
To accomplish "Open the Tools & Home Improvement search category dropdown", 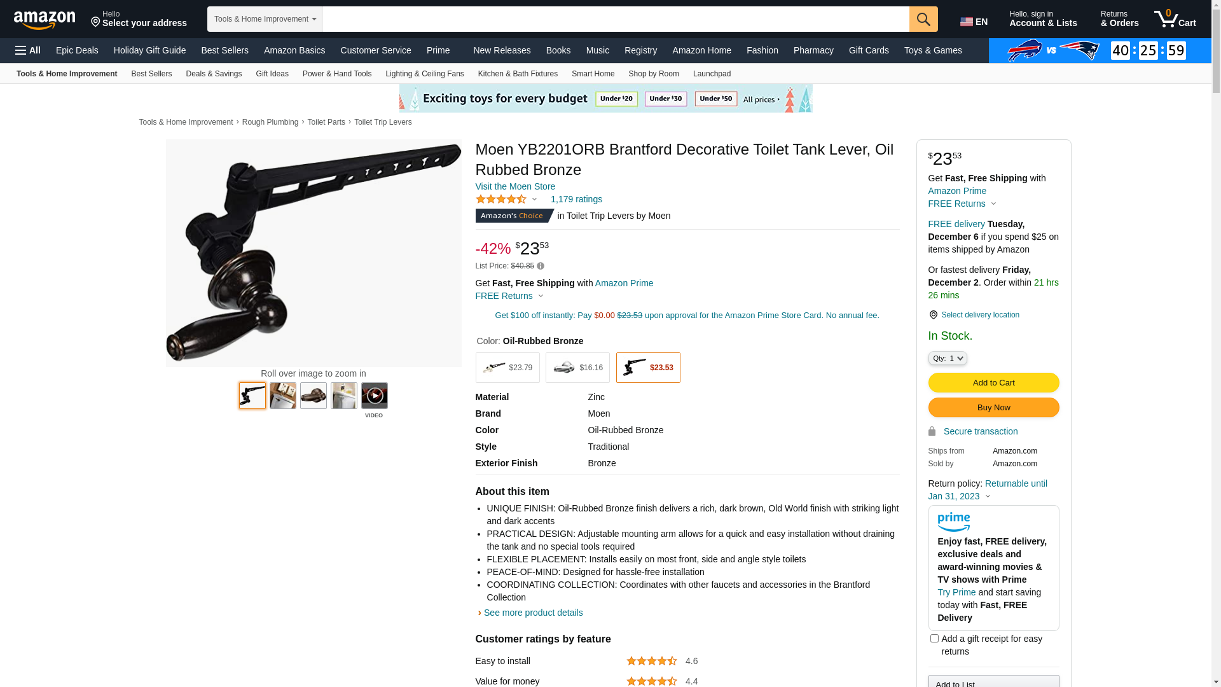I will (265, 19).
